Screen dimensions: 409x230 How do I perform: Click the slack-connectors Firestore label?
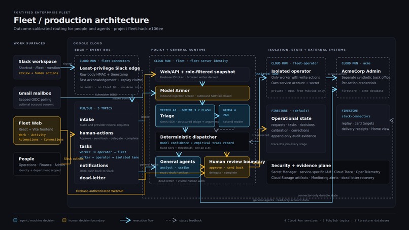click(356, 116)
